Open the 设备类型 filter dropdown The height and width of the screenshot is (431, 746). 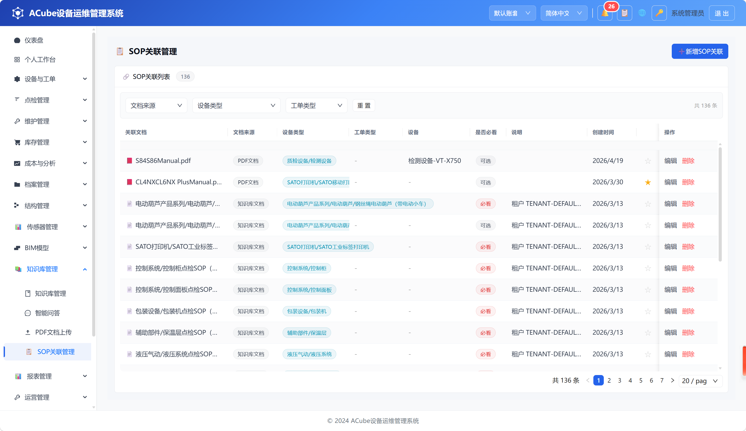[x=236, y=106]
